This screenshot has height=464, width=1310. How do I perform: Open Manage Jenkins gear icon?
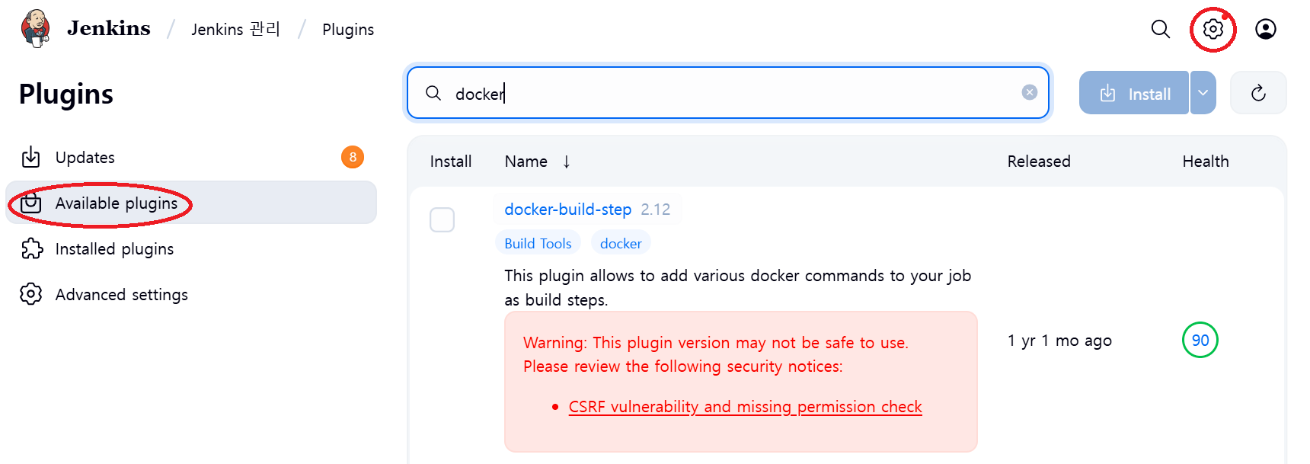[1213, 29]
